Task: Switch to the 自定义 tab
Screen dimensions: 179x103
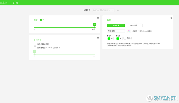Action: pyautogui.click(x=3, y=3)
